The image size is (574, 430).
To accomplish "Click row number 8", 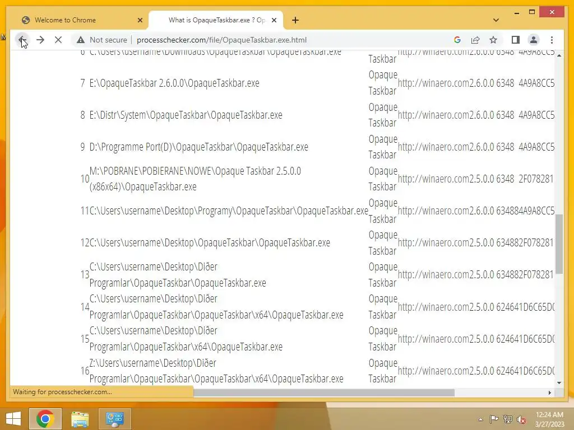I will click(83, 115).
